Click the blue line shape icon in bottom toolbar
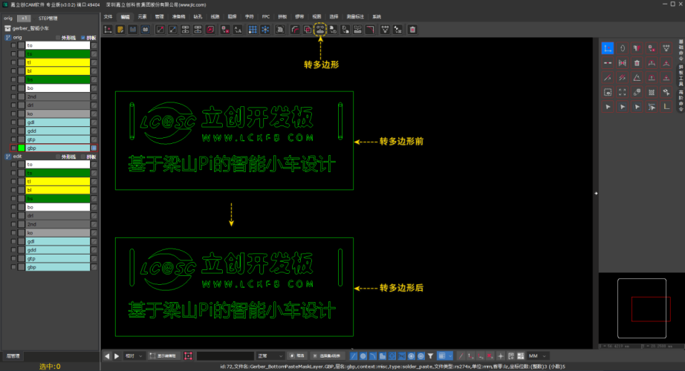This screenshot has height=371, width=685. (x=353, y=356)
